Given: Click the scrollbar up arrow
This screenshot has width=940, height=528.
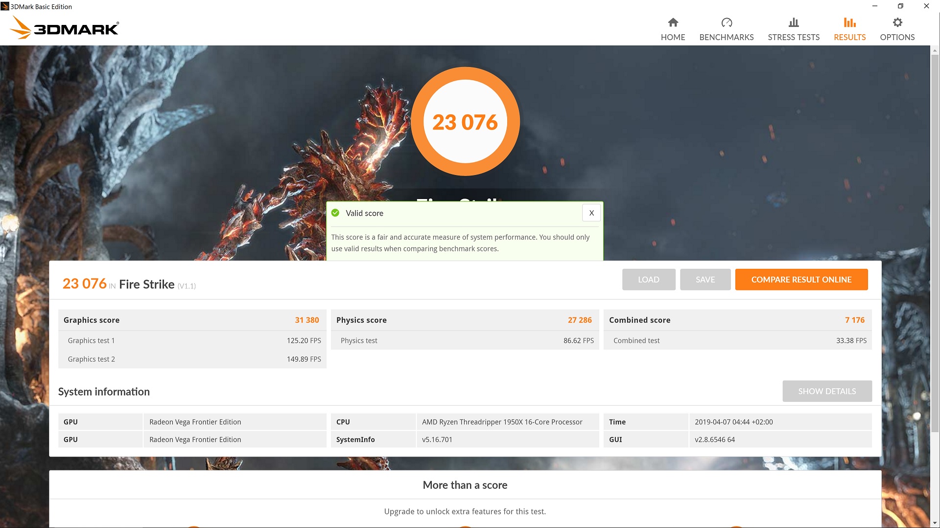Looking at the screenshot, I should (935, 50).
